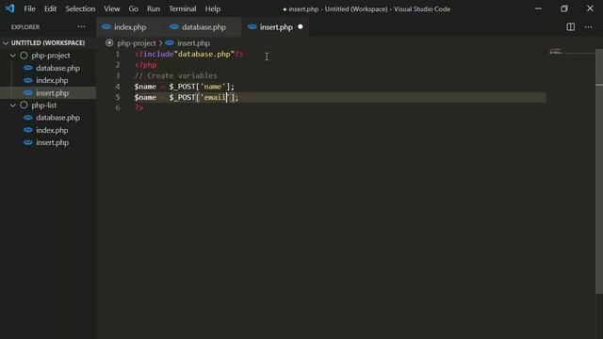Collapse the Untitled (Workspace) section
Screen dimensions: 603x339
click(x=6, y=43)
